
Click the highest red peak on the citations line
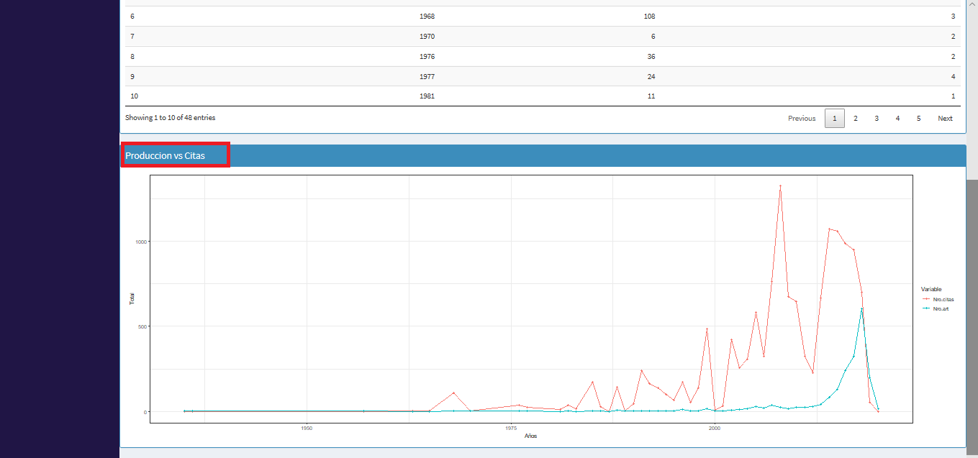(x=780, y=186)
